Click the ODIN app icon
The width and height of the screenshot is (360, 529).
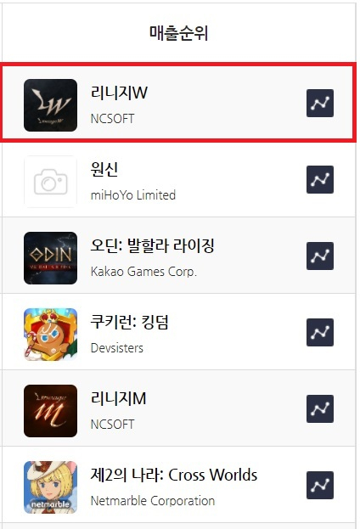click(x=51, y=258)
